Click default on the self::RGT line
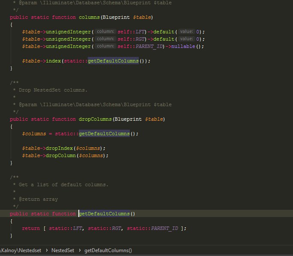The height and width of the screenshot is (256, 293). pyautogui.click(x=164, y=39)
